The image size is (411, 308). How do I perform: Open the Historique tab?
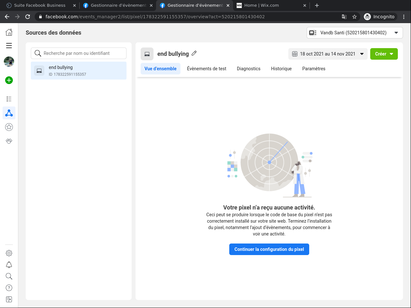(281, 69)
